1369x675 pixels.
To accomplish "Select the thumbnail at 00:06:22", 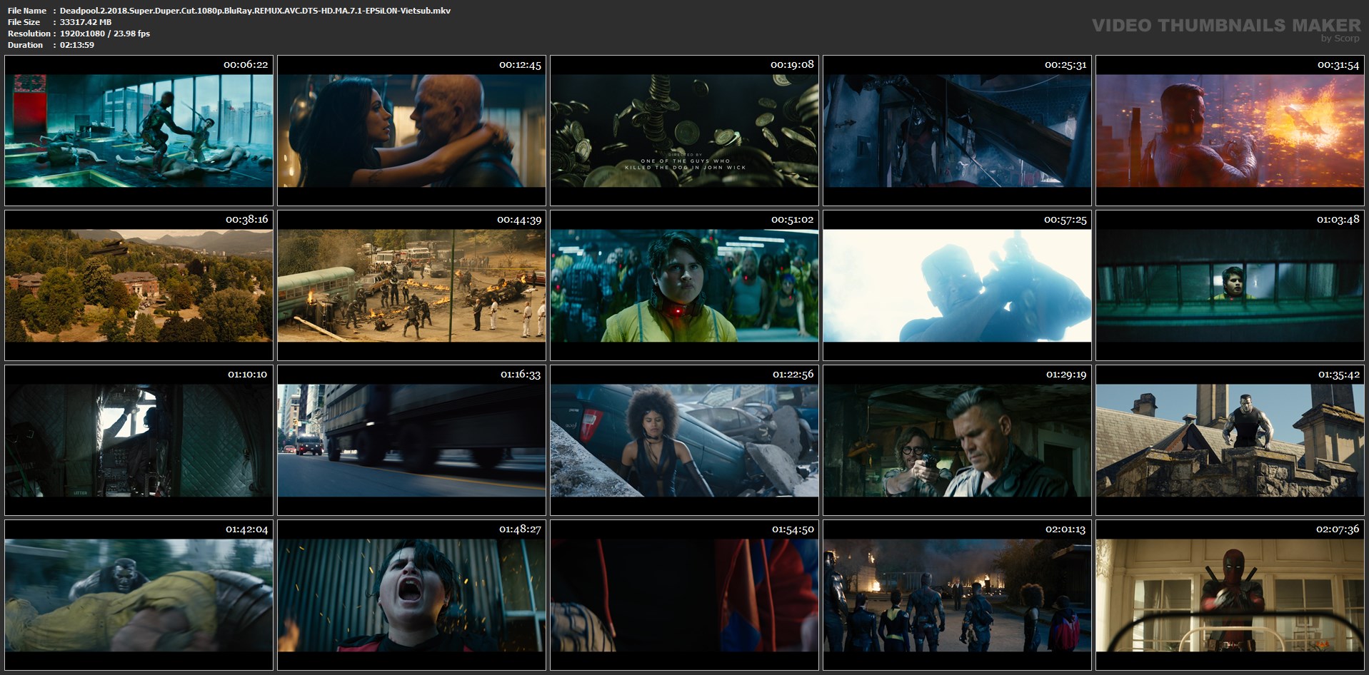I will [x=139, y=131].
